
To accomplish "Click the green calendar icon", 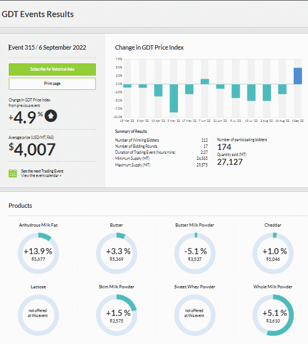I will 13,173.
